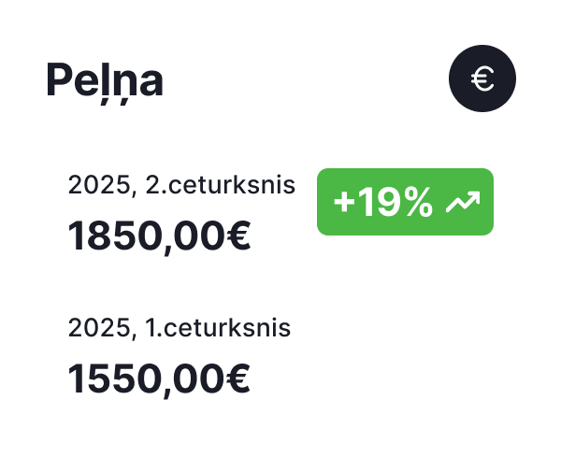Select the 2025, 2.ceturksnis label
The height and width of the screenshot is (471, 561).
click(x=181, y=185)
